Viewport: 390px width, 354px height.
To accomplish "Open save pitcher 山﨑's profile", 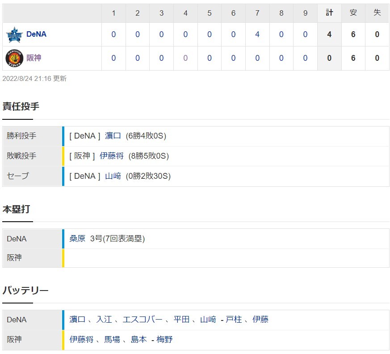I will point(113,176).
